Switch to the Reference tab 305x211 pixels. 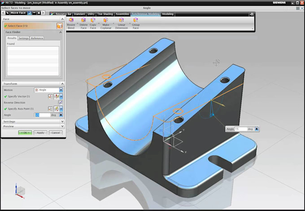[x=37, y=38]
